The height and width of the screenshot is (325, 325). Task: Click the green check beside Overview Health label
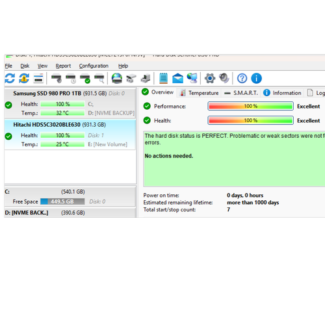click(147, 120)
